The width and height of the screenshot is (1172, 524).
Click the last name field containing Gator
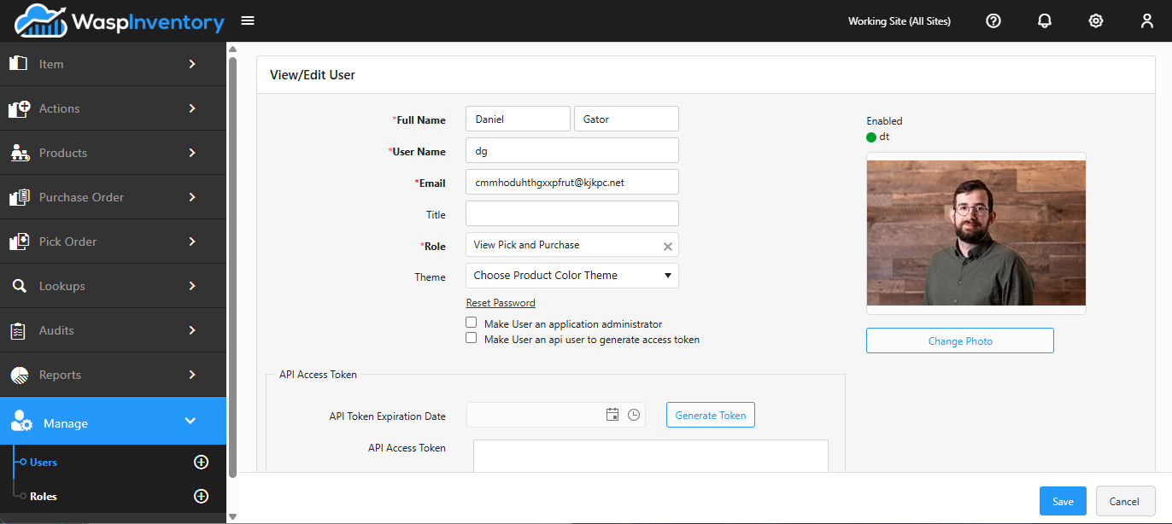coord(626,119)
